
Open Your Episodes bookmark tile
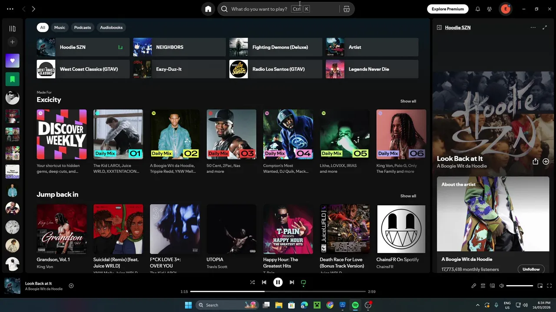pos(12,79)
